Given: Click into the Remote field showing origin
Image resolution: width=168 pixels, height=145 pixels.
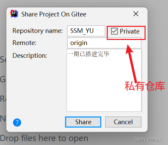Looking at the screenshot, I should [104, 43].
